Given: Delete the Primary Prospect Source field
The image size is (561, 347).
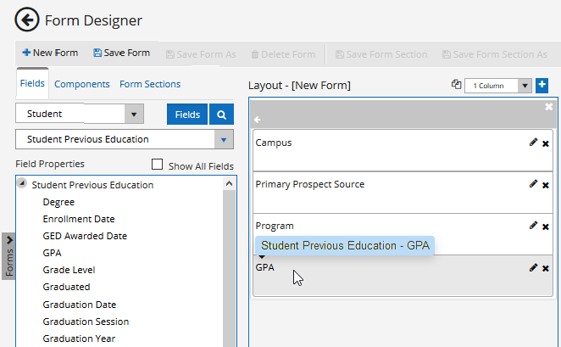Looking at the screenshot, I should click(546, 185).
